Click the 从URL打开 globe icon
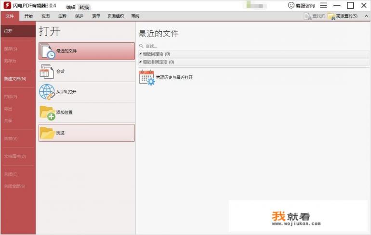The image size is (371, 235). (x=47, y=92)
